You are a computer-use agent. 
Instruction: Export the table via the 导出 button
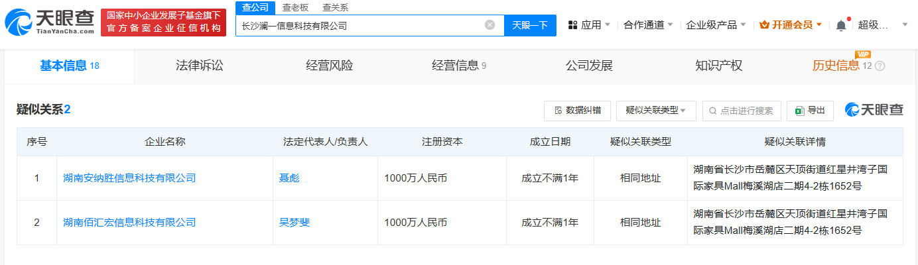[810, 111]
